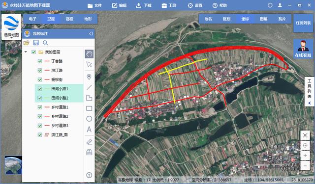Viewport: 315px width, 184px height.
Task: Select 田间小路1 layer name
Action: tap(60, 89)
